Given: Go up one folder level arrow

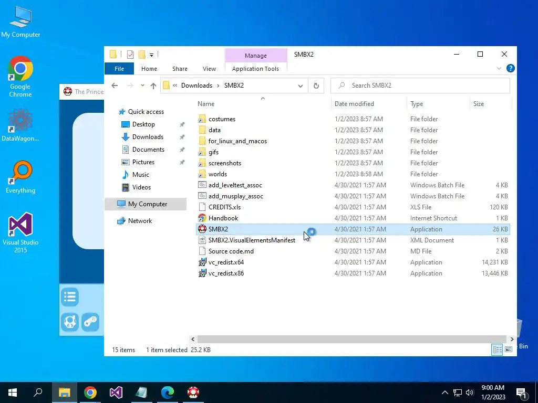Looking at the screenshot, I should click(153, 86).
